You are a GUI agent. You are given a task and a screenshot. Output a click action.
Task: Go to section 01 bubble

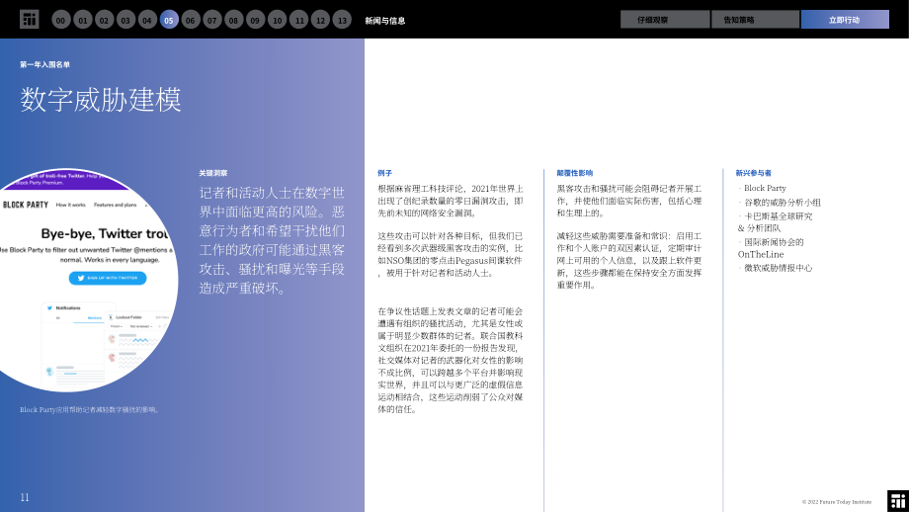83,20
